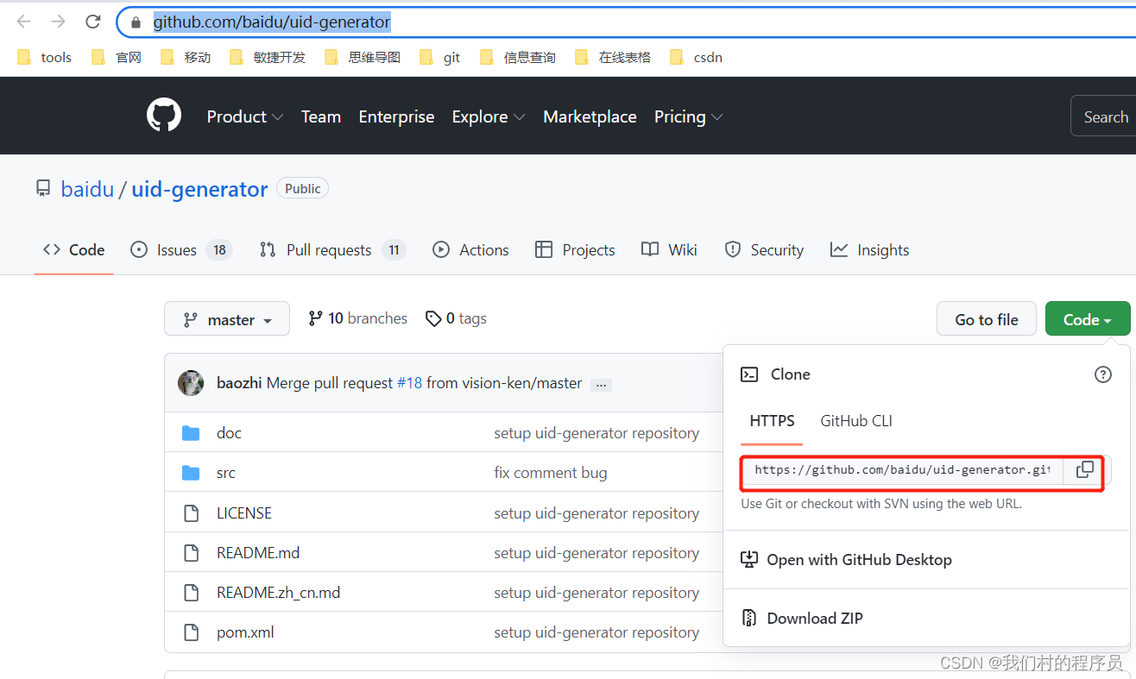Copy the clone URL with copy icon

click(x=1085, y=469)
